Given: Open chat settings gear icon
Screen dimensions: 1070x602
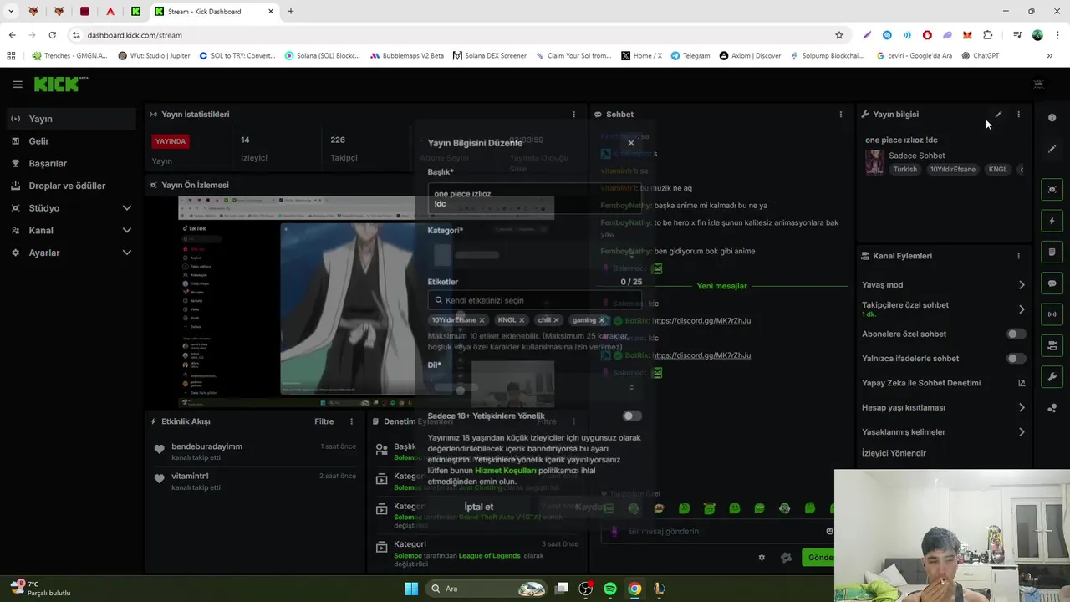Looking at the screenshot, I should (x=762, y=558).
